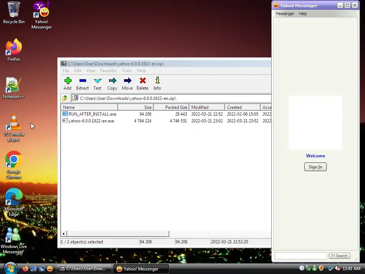Switch to Yahoo! Messenger via its taskbar button
The height and width of the screenshot is (274, 365).
[x=141, y=269]
